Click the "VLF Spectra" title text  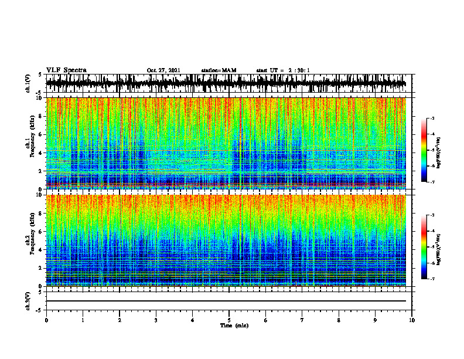(66, 70)
